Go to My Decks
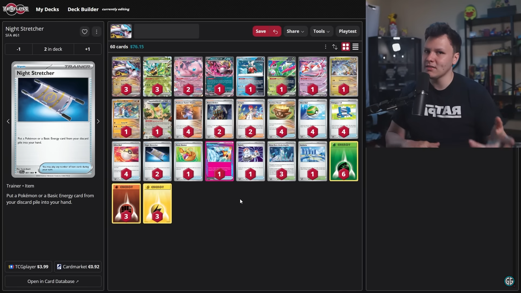The image size is (521, 293). pyautogui.click(x=47, y=9)
